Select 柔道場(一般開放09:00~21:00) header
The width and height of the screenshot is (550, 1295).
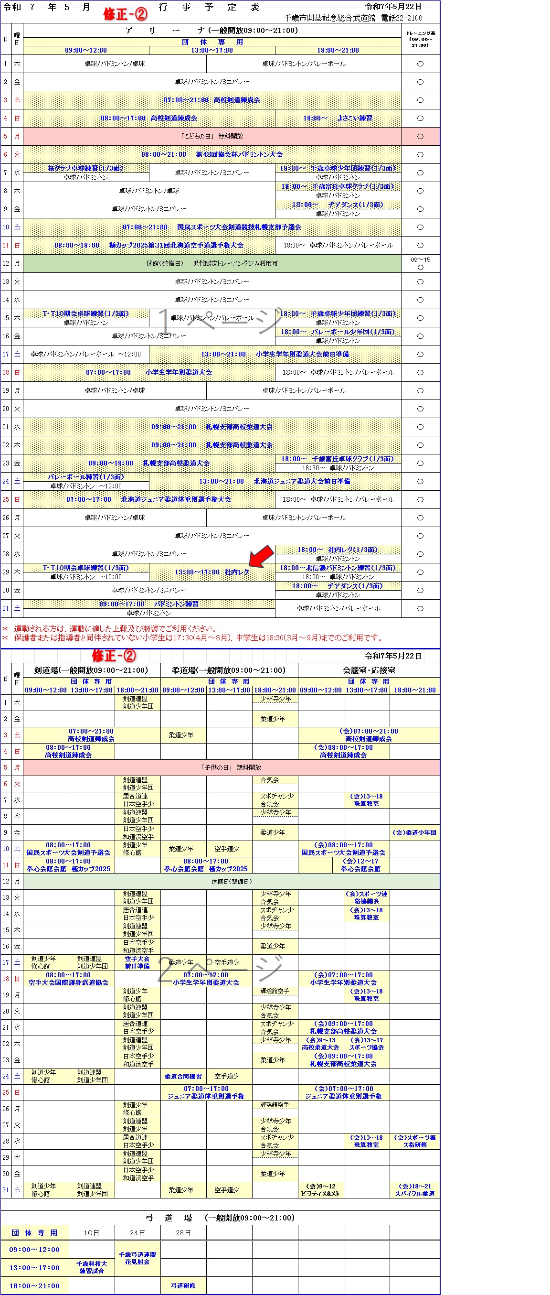(229, 670)
